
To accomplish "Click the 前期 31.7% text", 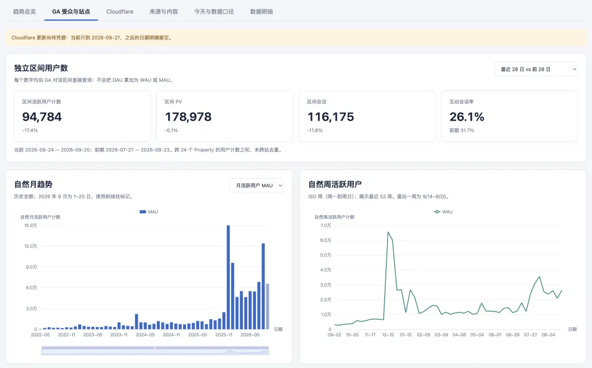I will 462,131.
